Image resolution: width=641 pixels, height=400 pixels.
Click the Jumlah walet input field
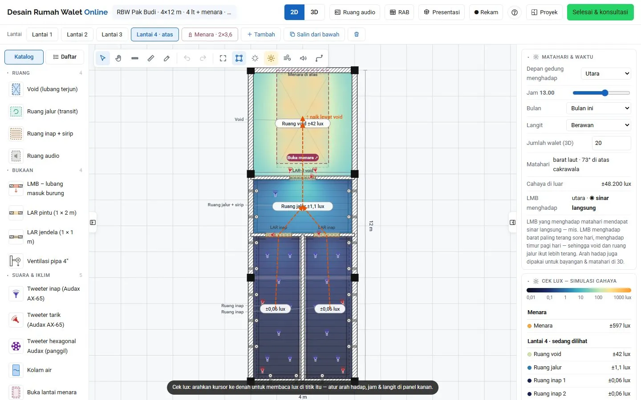[x=611, y=143]
